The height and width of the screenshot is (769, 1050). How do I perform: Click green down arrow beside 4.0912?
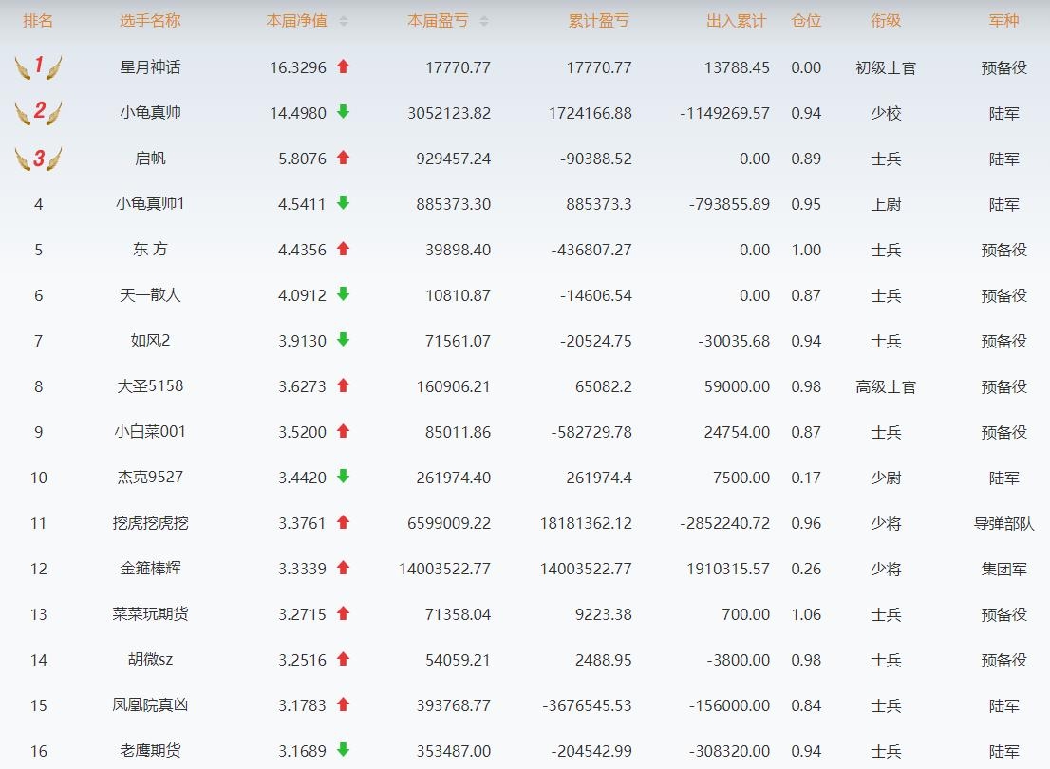[344, 294]
